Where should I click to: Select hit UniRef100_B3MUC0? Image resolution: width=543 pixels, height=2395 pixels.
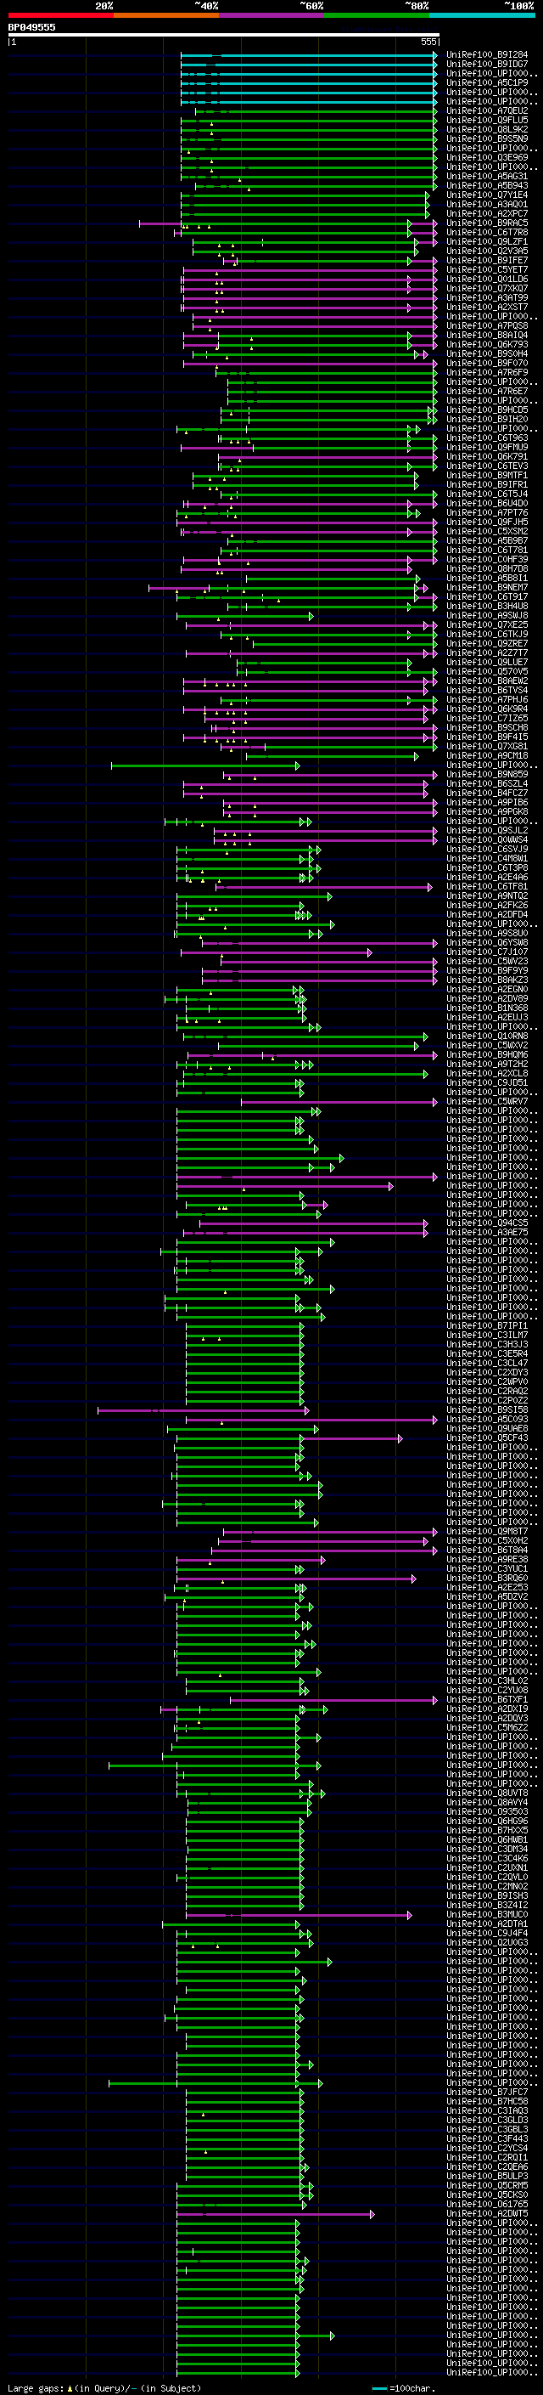pyautogui.click(x=486, y=1914)
